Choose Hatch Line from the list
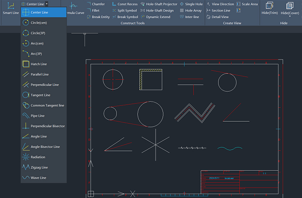This screenshot has height=198, width=302. click(39, 64)
